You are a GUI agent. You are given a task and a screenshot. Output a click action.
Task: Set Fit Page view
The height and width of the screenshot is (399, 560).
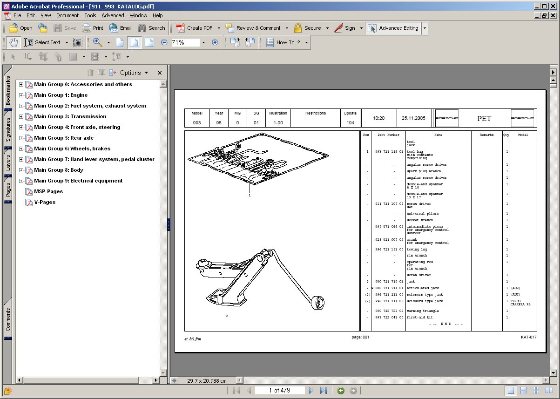tap(135, 42)
